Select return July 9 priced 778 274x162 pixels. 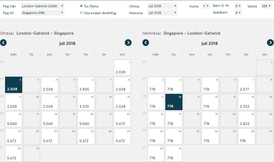(156, 102)
